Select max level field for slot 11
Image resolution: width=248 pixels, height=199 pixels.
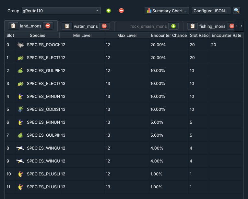127,187
